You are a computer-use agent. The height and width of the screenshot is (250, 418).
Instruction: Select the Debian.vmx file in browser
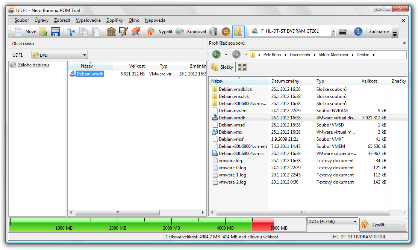(230, 132)
